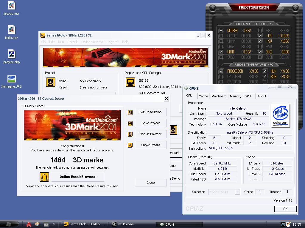Toggle the PROCESSOR temperature checkbox
305x228 pixels.
[x=221, y=71]
